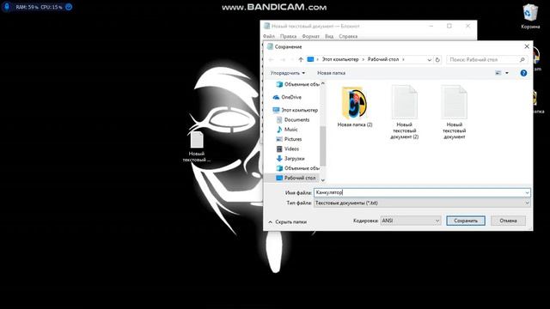Click the Bandicam RAM/CPU gadget check icon
This screenshot has height=309, width=550.
pyautogui.click(x=69, y=7)
